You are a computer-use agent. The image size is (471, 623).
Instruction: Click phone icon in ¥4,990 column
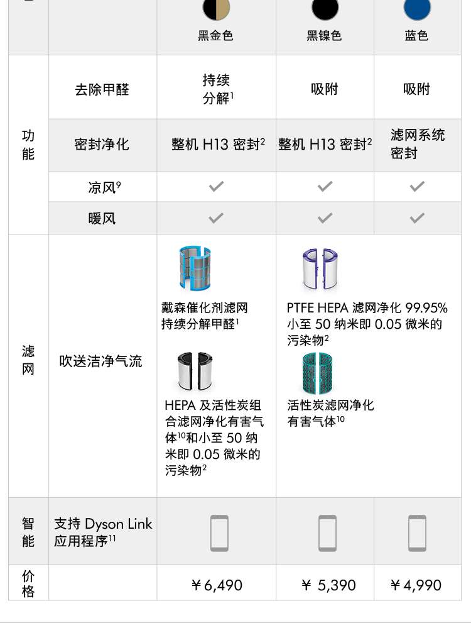pyautogui.click(x=417, y=533)
